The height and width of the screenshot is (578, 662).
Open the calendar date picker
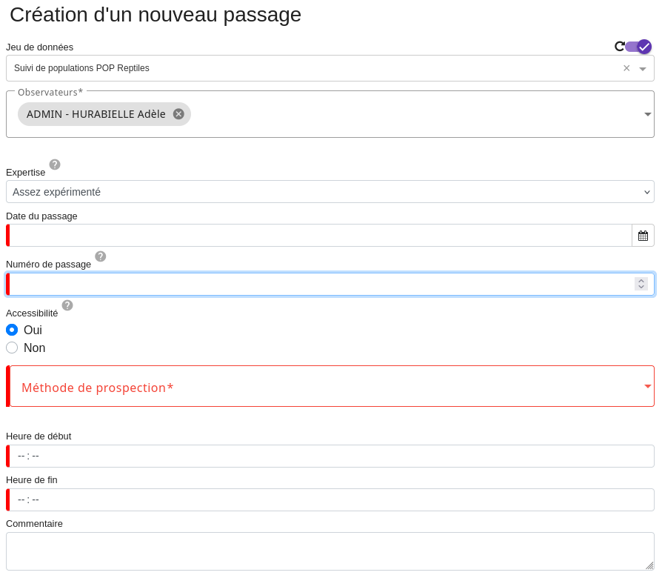pyautogui.click(x=643, y=236)
